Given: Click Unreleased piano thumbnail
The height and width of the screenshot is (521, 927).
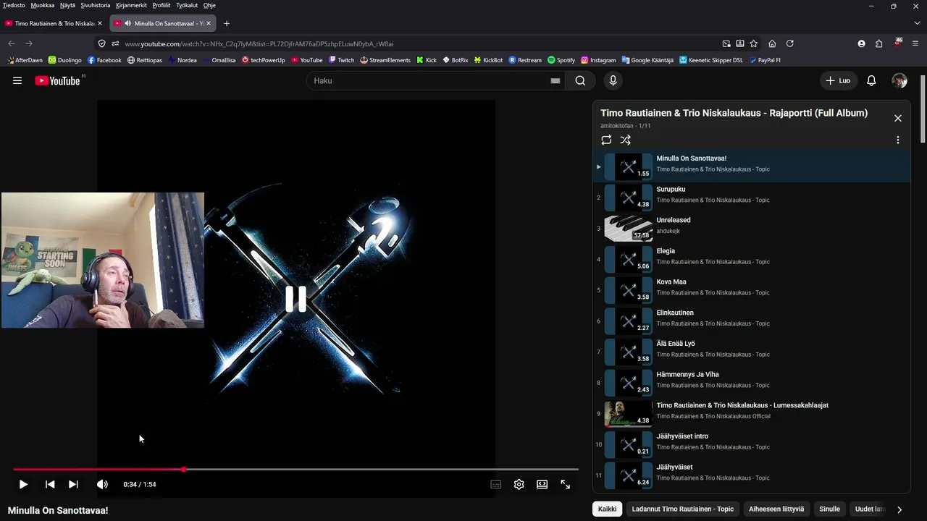Looking at the screenshot, I should pyautogui.click(x=628, y=228).
